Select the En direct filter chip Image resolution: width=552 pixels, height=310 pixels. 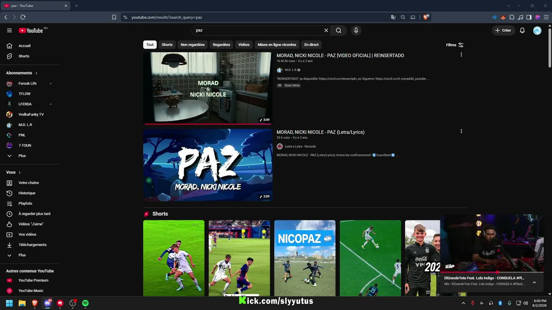point(311,45)
